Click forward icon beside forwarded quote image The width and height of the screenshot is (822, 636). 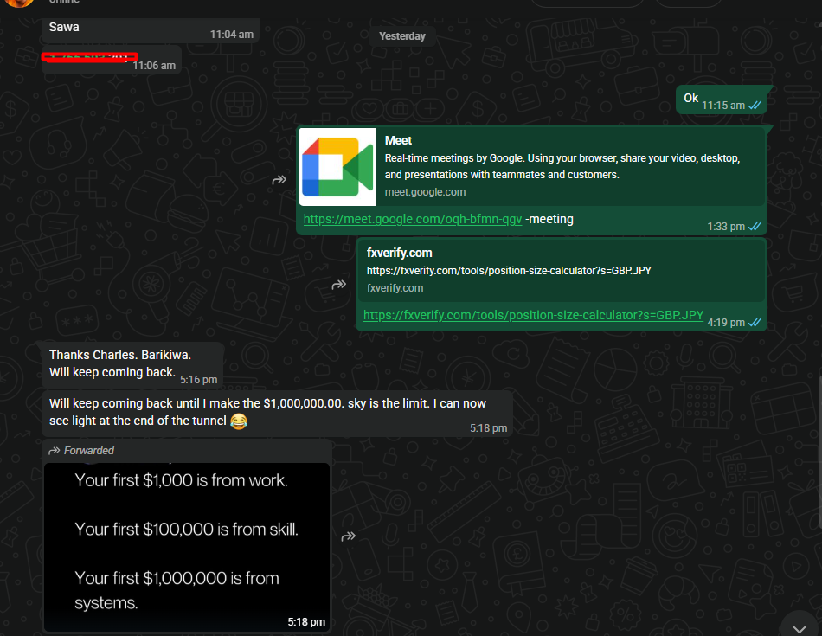click(x=348, y=536)
